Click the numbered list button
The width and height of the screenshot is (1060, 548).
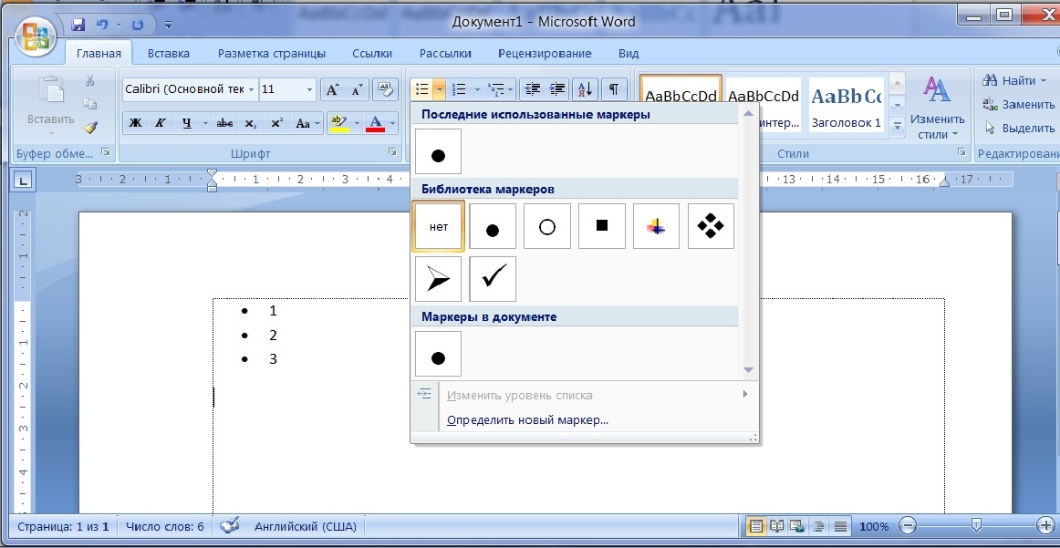coord(460,89)
